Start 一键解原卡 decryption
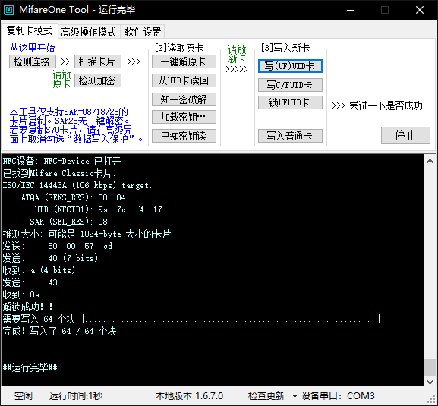 coord(184,61)
